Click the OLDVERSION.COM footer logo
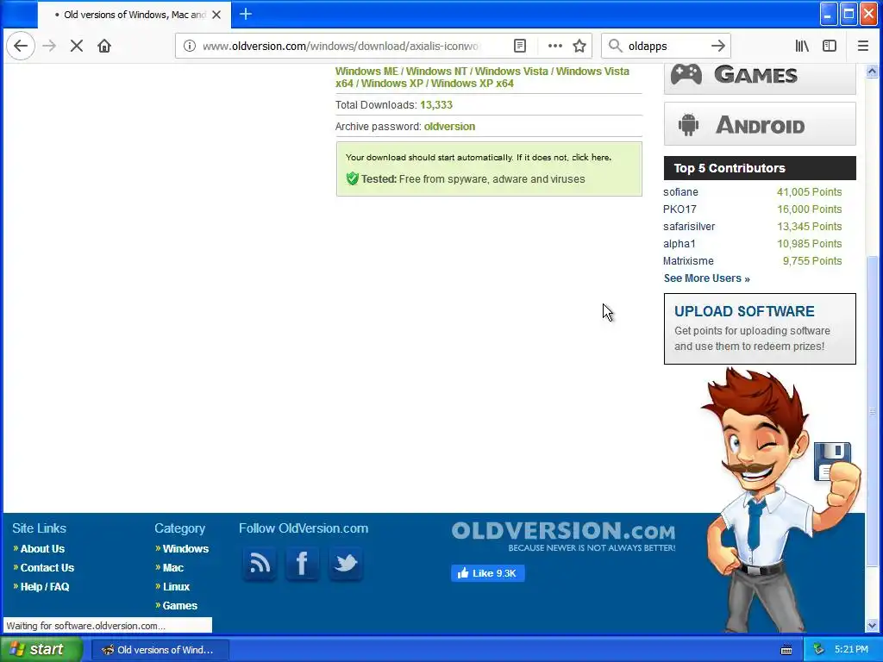The width and height of the screenshot is (883, 662). tap(563, 536)
